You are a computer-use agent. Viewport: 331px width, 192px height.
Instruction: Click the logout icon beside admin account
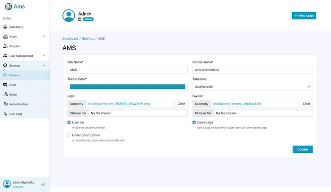[43, 184]
